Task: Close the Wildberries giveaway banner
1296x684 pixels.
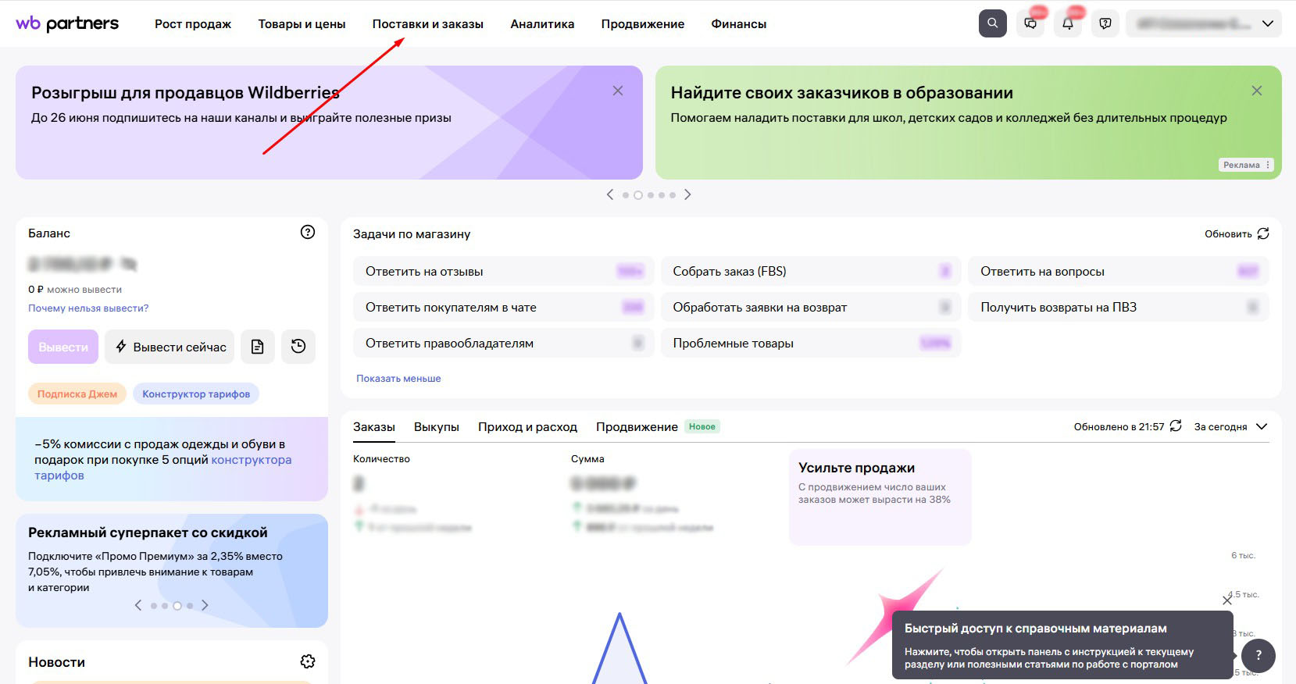Action: [618, 91]
